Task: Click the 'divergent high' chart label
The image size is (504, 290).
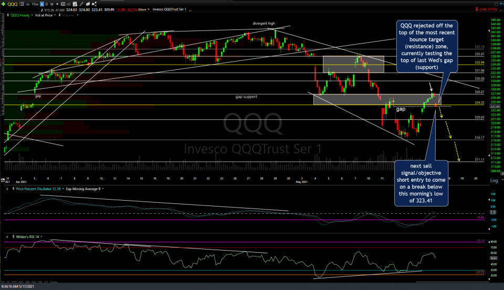Action: tap(264, 24)
